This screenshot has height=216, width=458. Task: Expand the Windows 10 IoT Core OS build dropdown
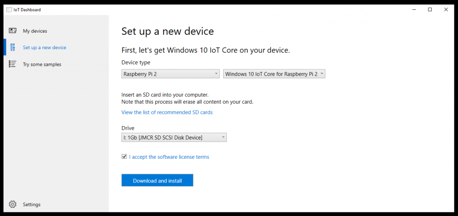tap(274, 74)
